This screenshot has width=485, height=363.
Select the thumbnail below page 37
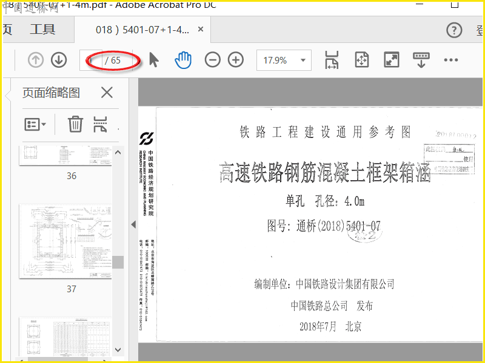(x=65, y=337)
